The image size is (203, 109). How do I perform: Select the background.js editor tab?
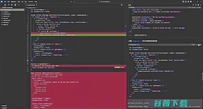31,5
